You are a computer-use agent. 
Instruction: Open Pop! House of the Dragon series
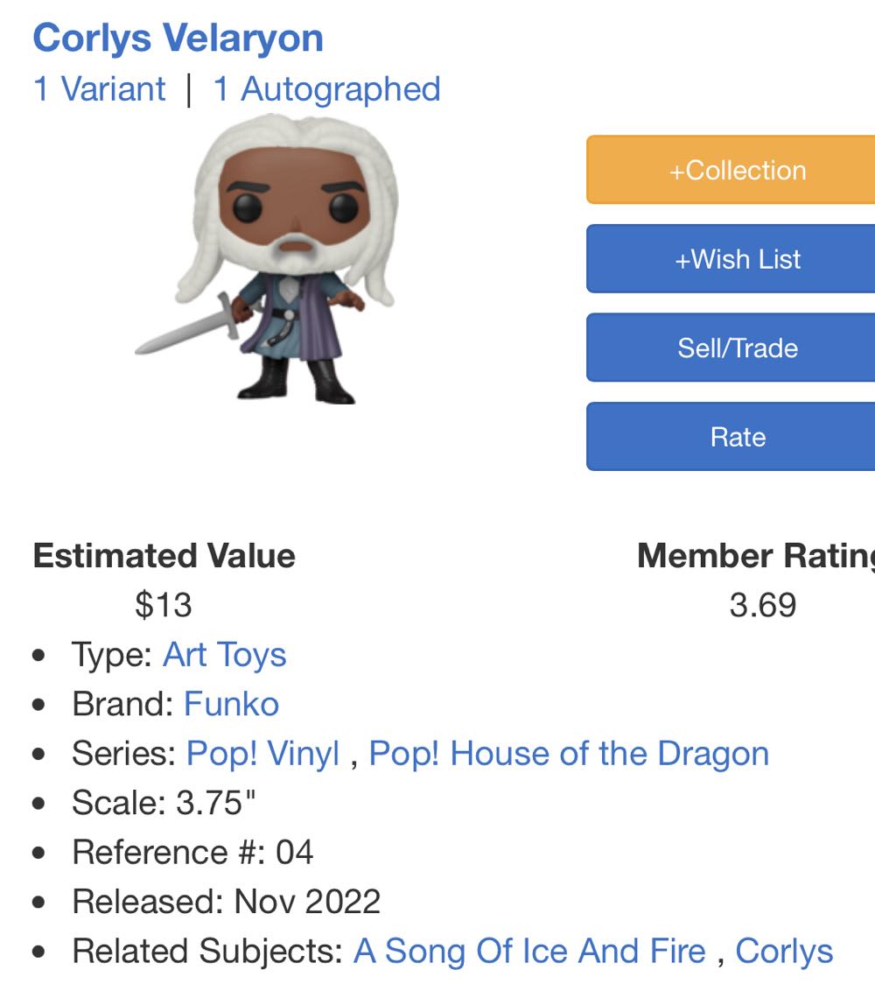click(x=569, y=752)
